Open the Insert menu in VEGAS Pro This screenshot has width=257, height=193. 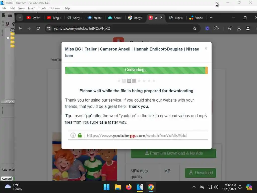tap(32, 8)
